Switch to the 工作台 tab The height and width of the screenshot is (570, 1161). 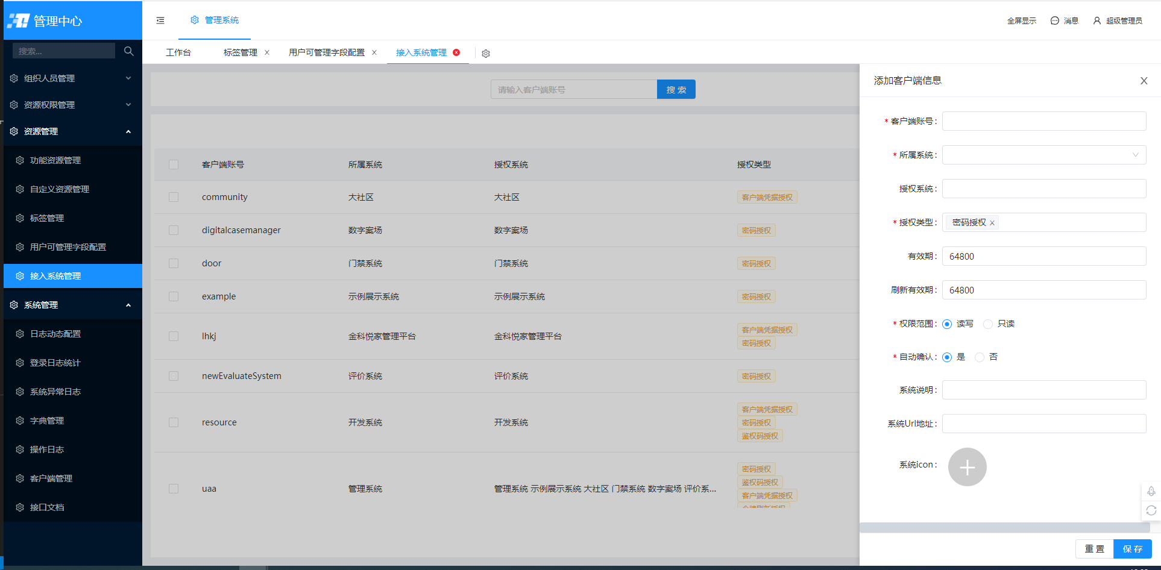[178, 52]
